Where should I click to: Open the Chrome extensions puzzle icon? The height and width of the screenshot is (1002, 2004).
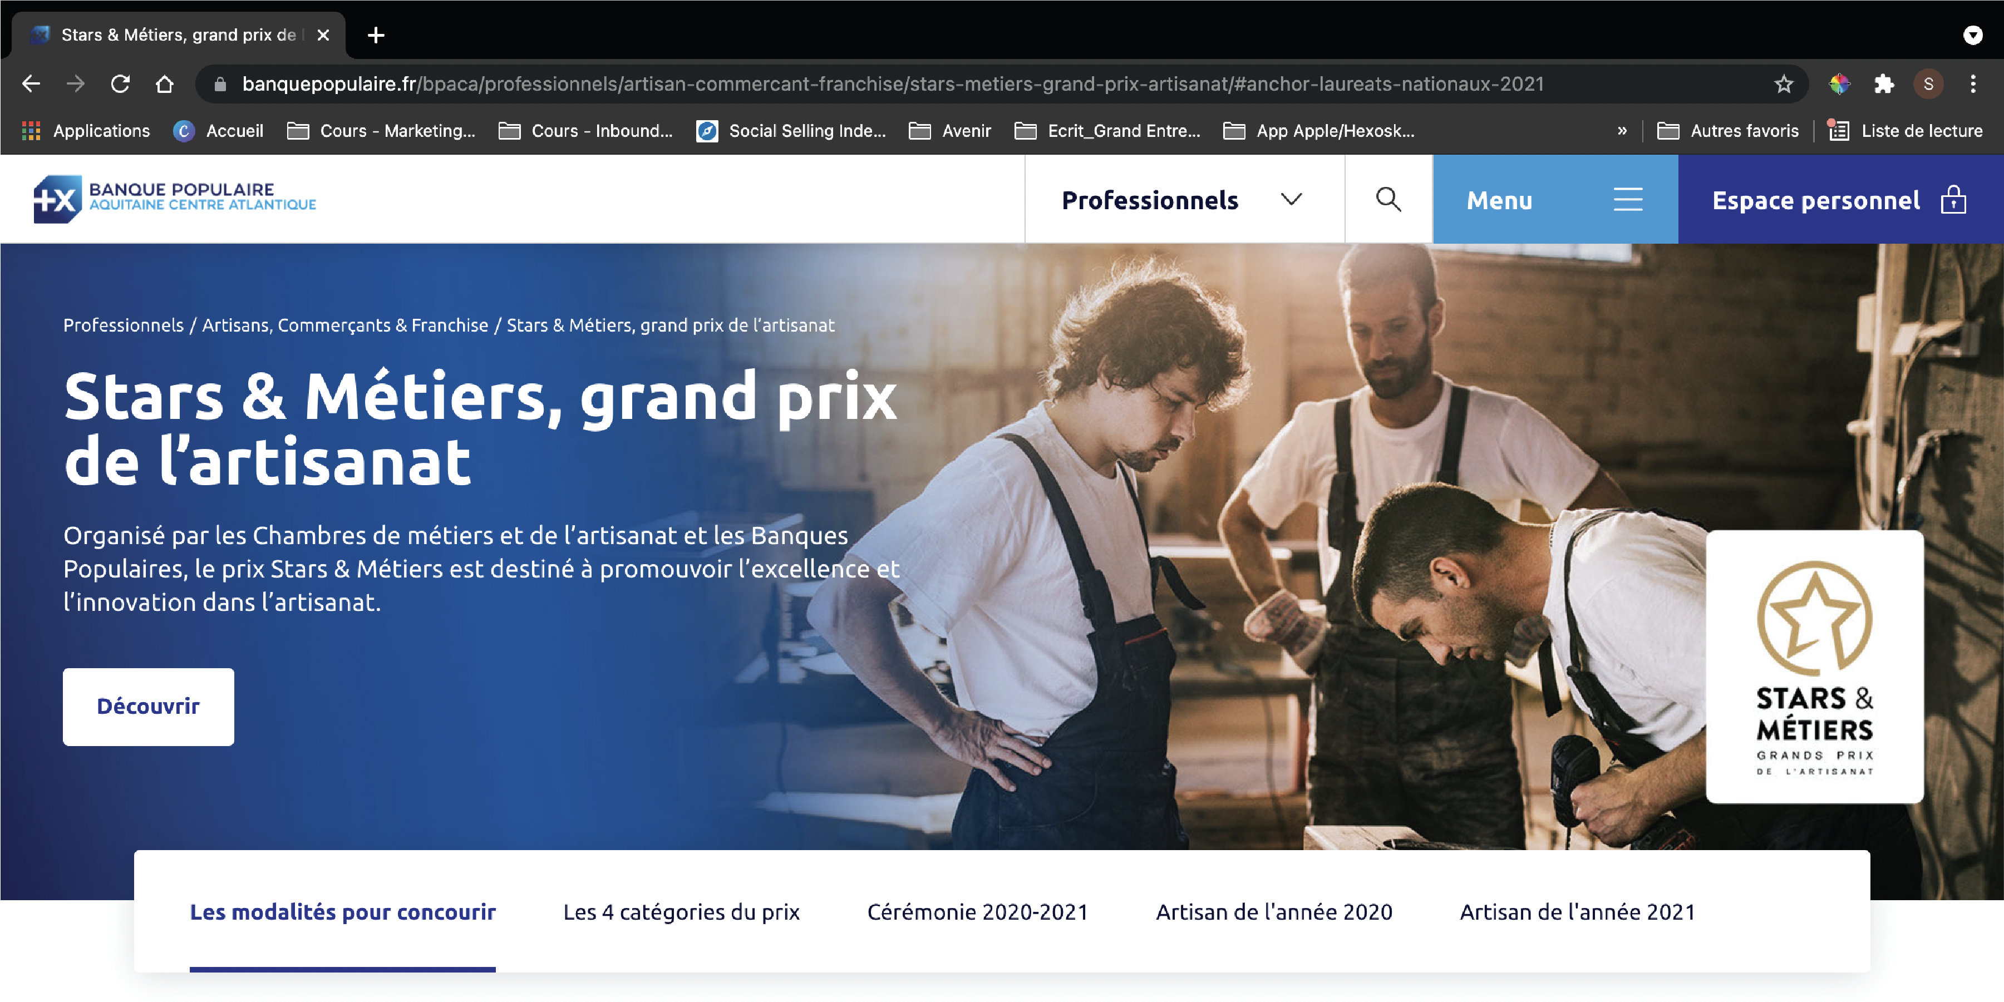[1883, 83]
